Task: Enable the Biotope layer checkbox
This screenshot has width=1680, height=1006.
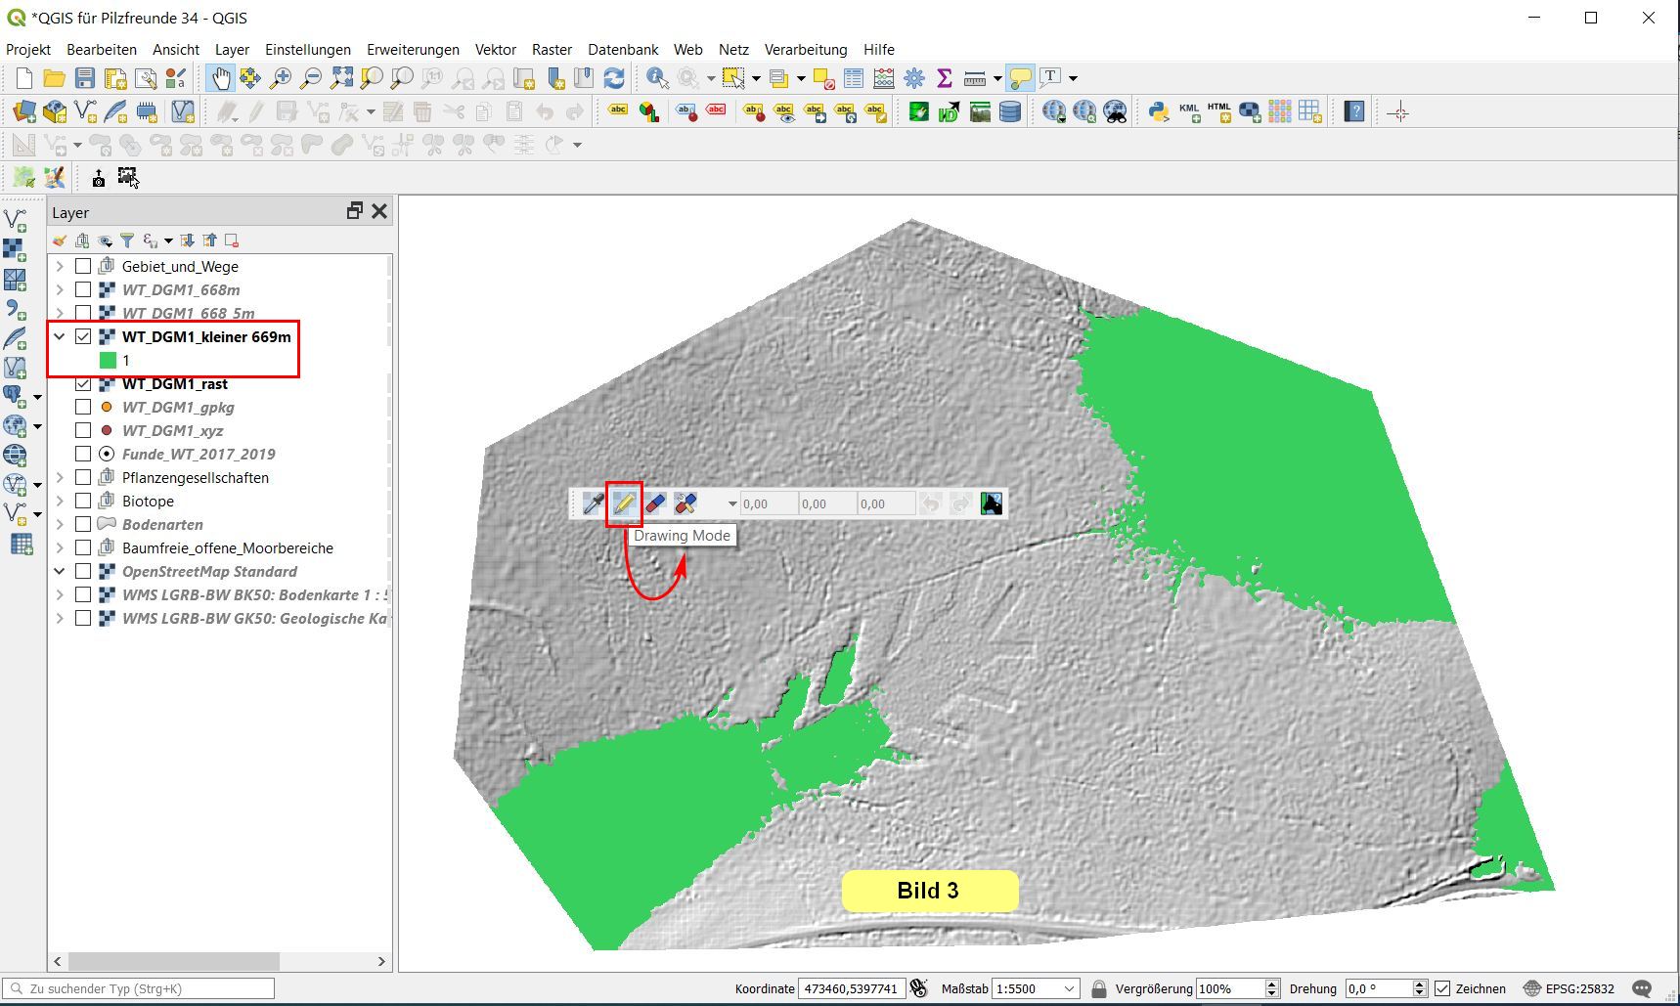Action: [x=83, y=501]
